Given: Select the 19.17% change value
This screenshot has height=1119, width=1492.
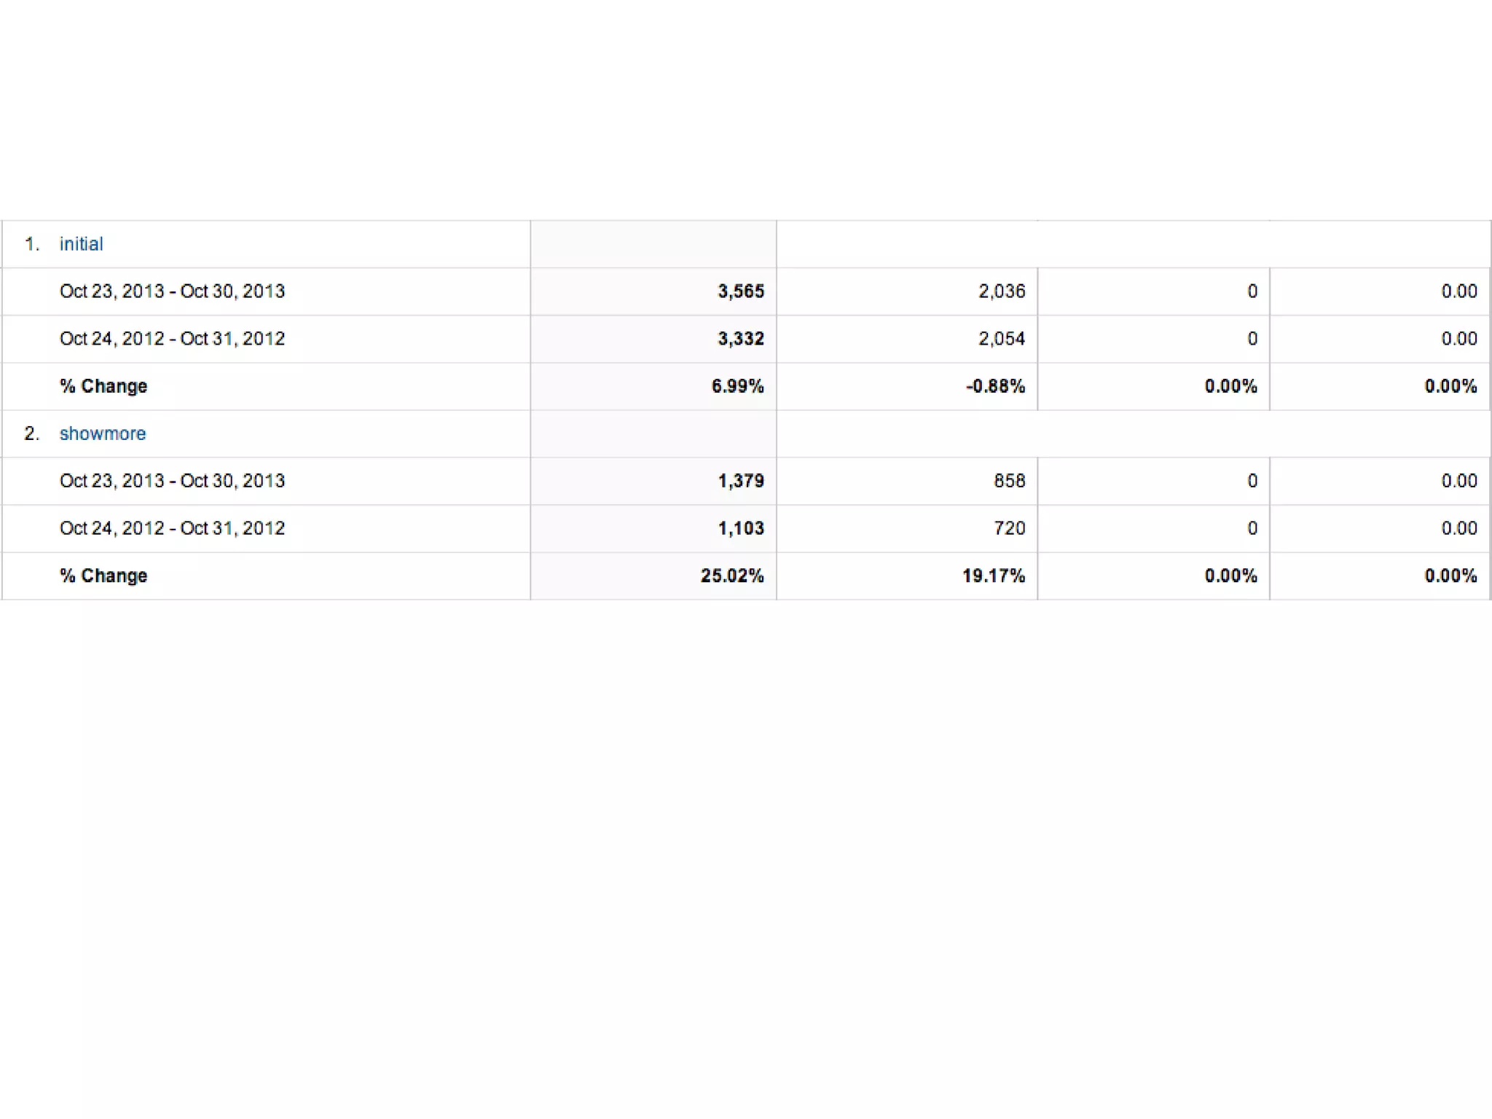Looking at the screenshot, I should click(994, 576).
